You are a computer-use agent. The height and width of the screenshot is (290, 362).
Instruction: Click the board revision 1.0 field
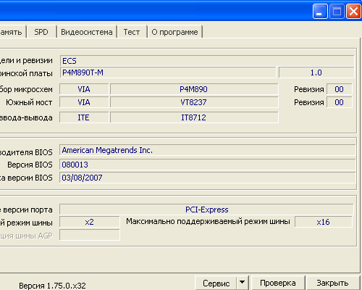tap(316, 72)
